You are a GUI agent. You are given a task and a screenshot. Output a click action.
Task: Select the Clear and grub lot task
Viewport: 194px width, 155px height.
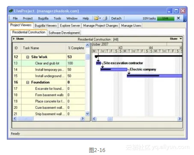47,63
